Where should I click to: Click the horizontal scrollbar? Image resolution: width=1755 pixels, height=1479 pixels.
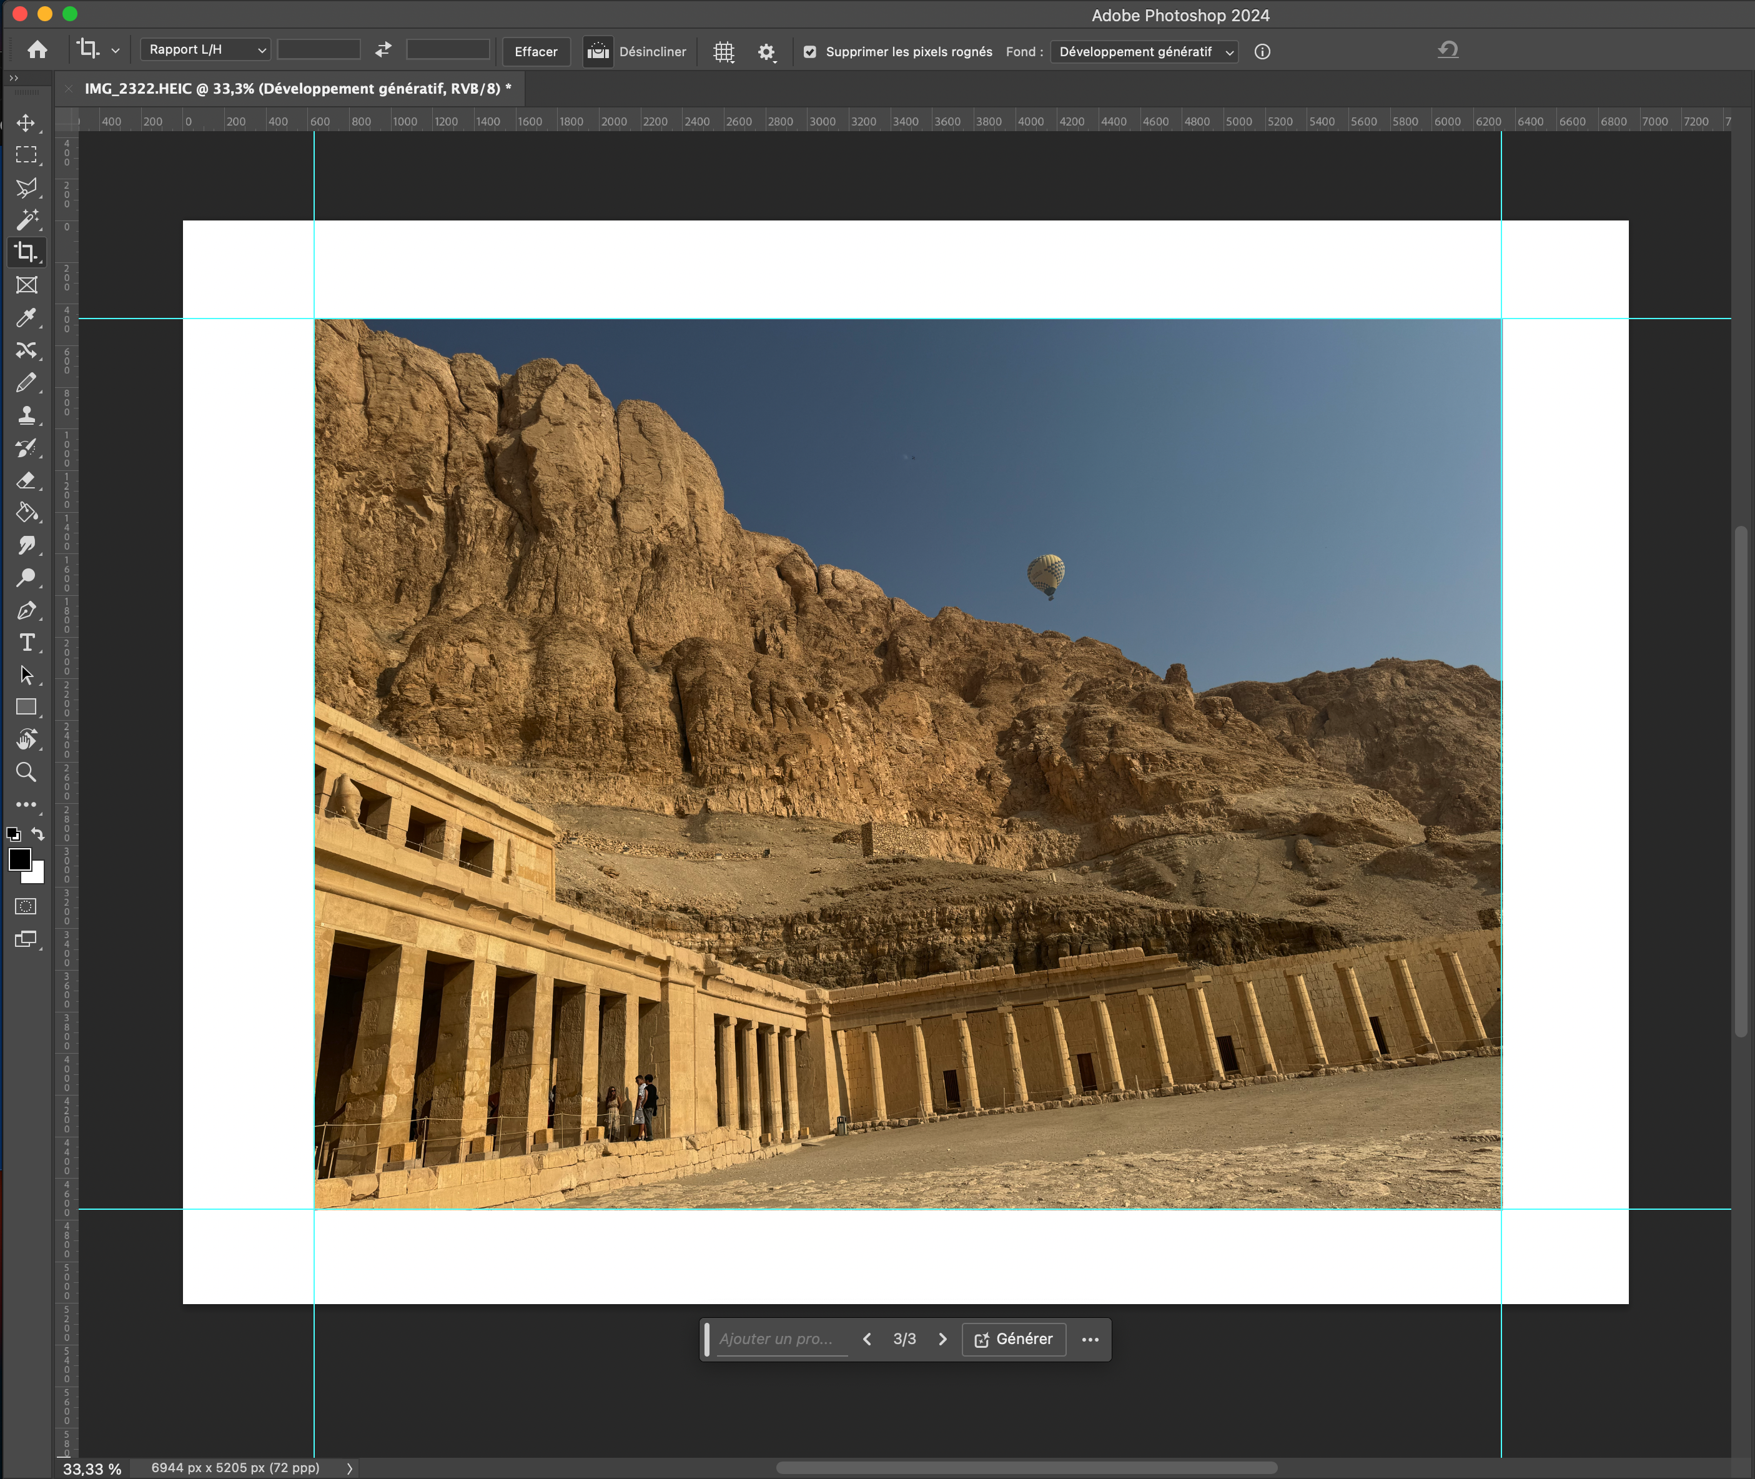point(1026,1467)
